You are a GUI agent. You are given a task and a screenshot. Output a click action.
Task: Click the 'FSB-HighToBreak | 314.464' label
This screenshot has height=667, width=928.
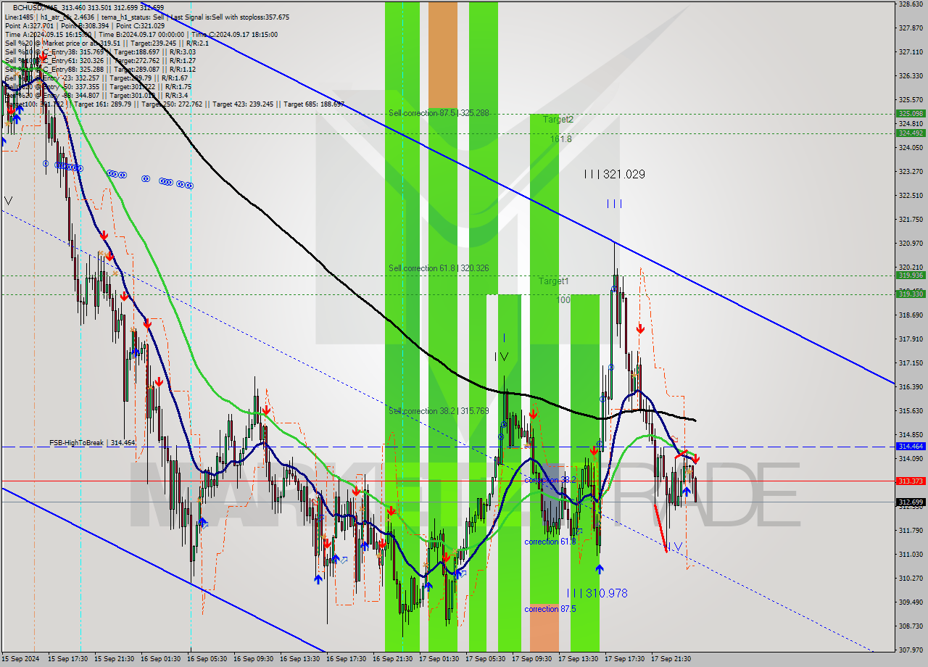92,442
